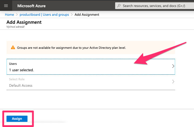The width and height of the screenshot is (194, 127).
Task: Select the Add Assignment breadcrumb item
Action: point(87,15)
